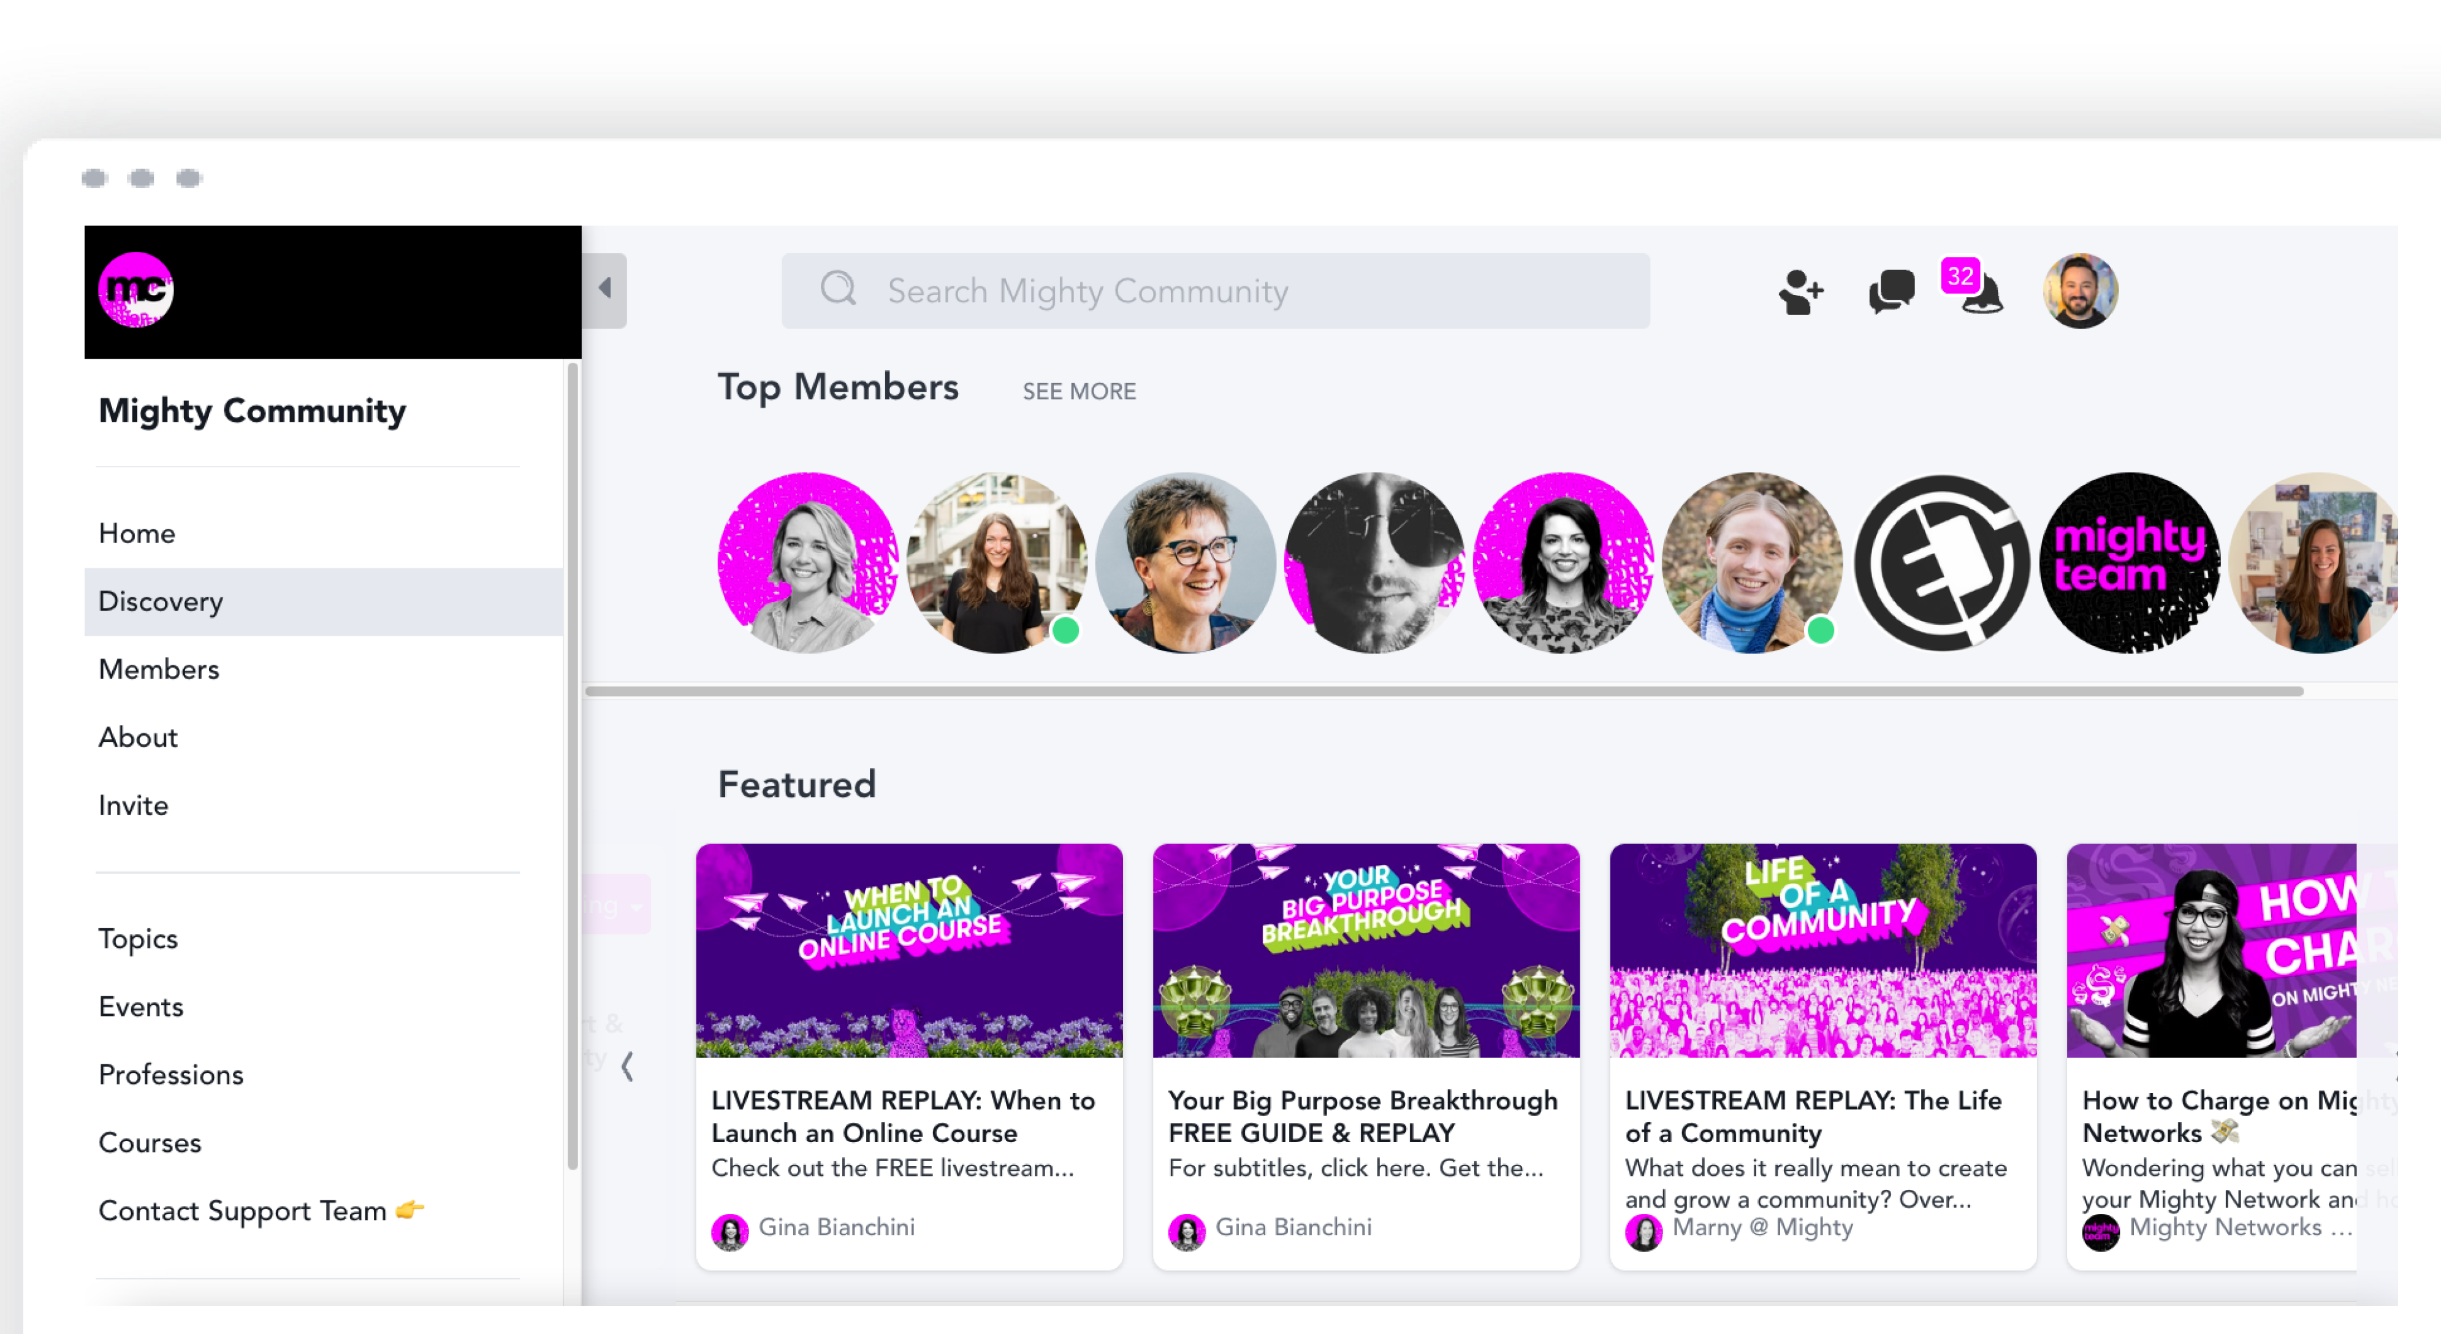This screenshot has height=1334, width=2441.
Task: Collapse the sidebar with arrow toggle
Action: (606, 289)
